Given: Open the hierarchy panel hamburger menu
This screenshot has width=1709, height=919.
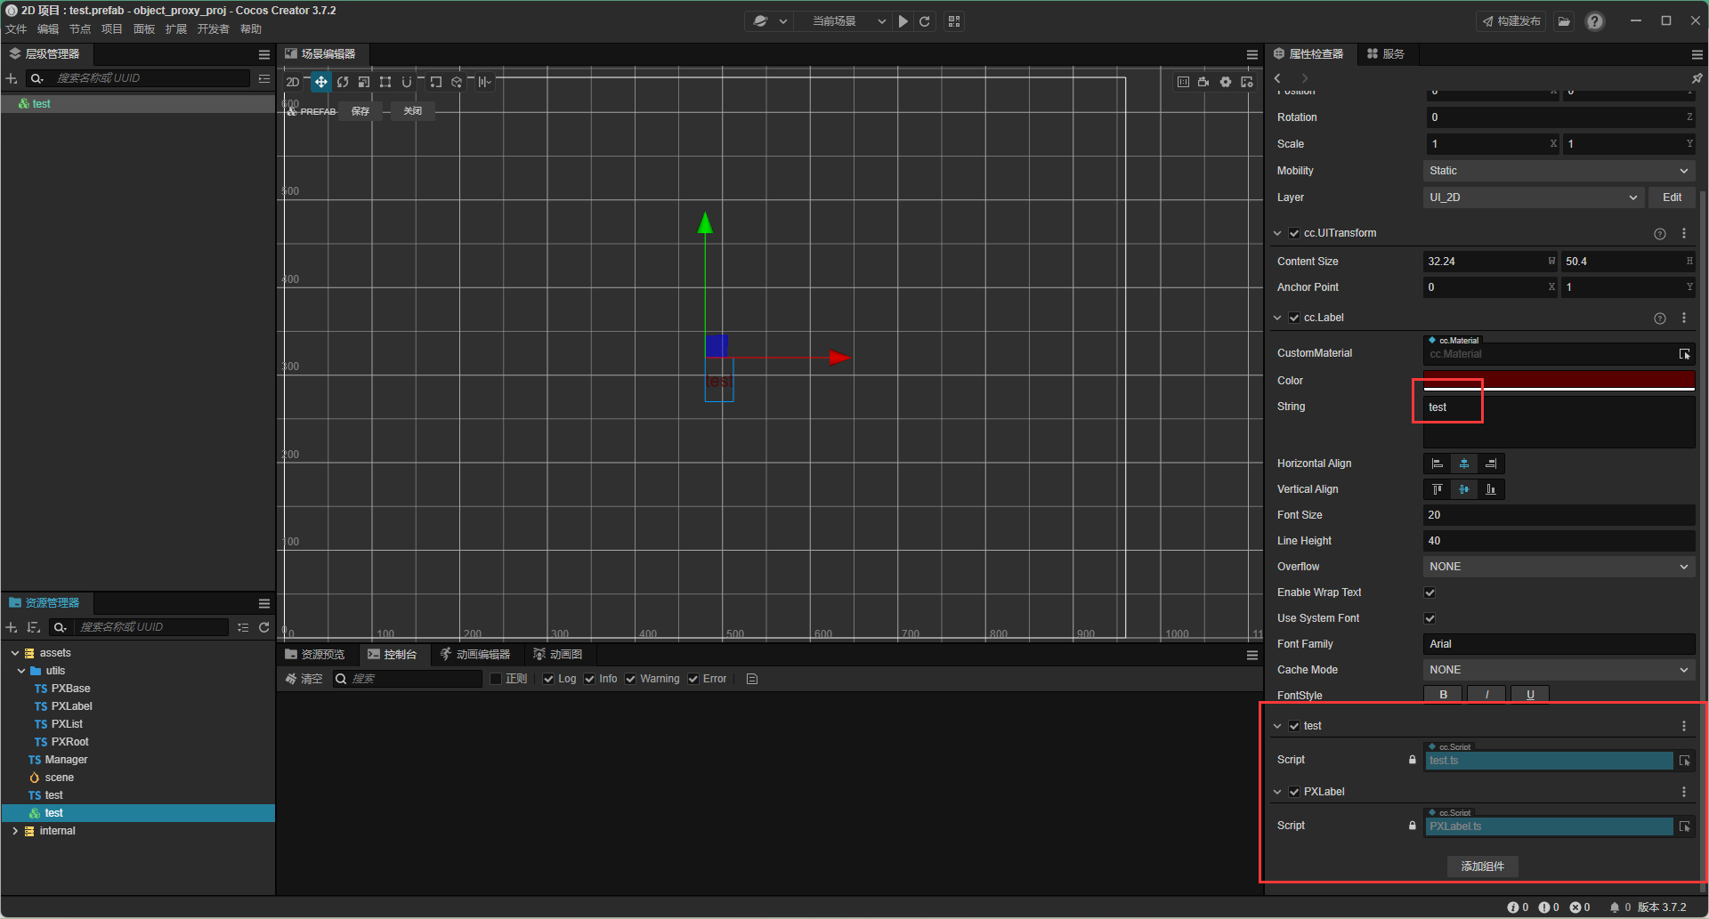Looking at the screenshot, I should pyautogui.click(x=264, y=54).
